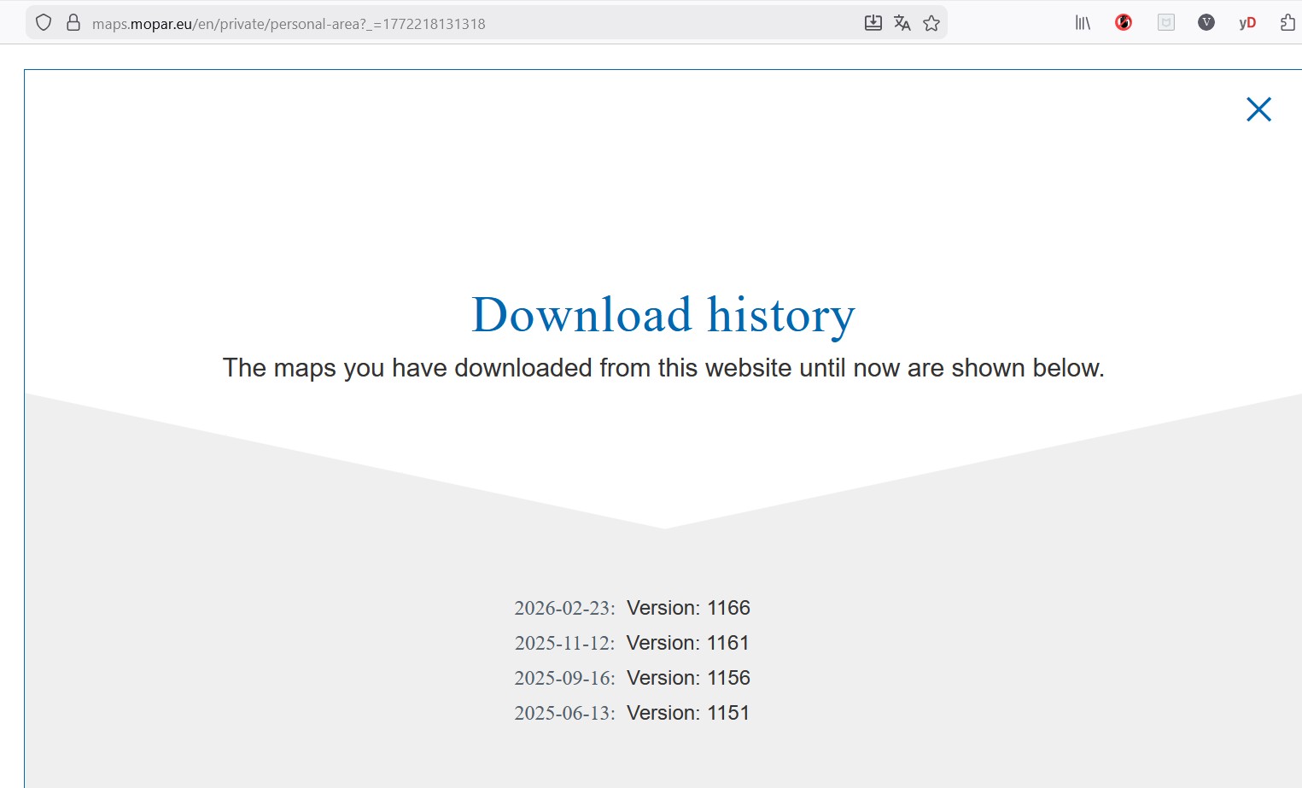Click the address bar URL field
1302x788 pixels.
[x=427, y=23]
